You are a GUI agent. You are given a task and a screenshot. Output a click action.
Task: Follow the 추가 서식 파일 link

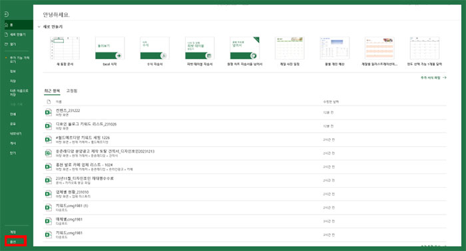[430, 78]
